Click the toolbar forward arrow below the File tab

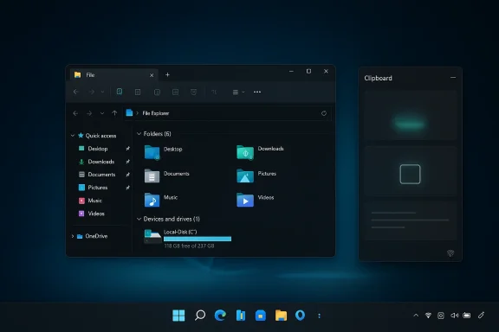pyautogui.click(x=92, y=92)
